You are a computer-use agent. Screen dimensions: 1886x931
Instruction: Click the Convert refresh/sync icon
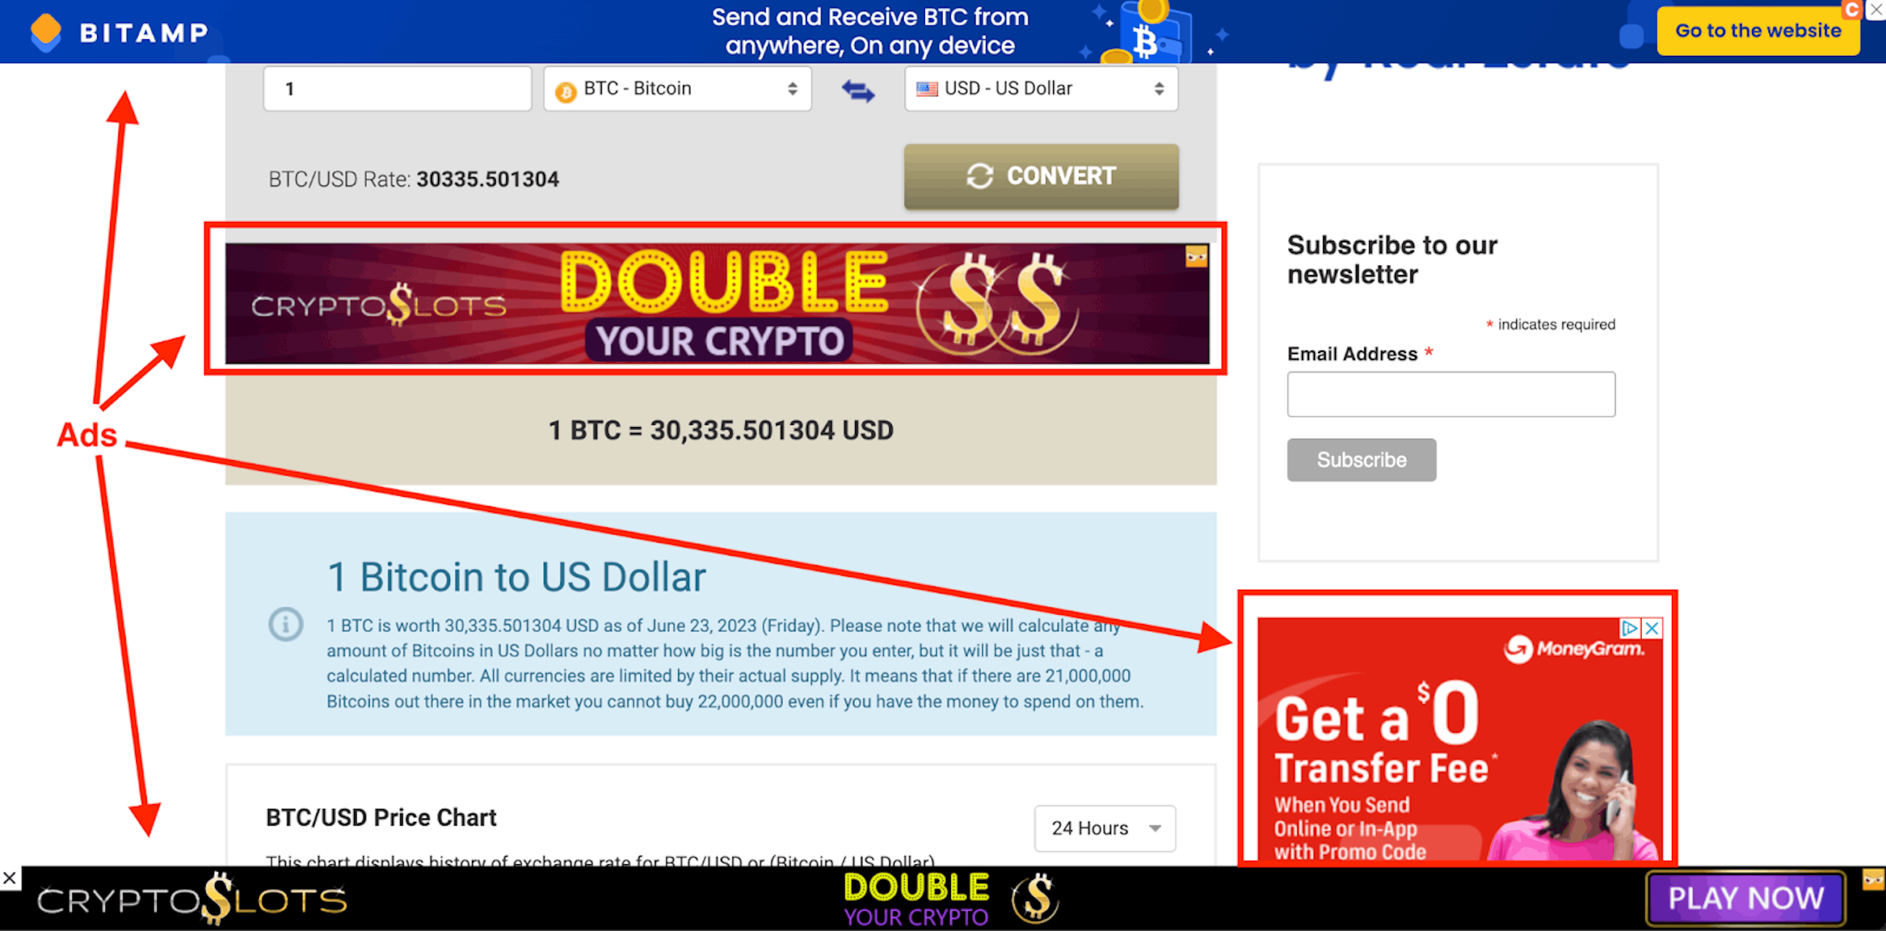pyautogui.click(x=980, y=177)
